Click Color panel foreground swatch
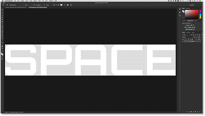 [x=183, y=11]
